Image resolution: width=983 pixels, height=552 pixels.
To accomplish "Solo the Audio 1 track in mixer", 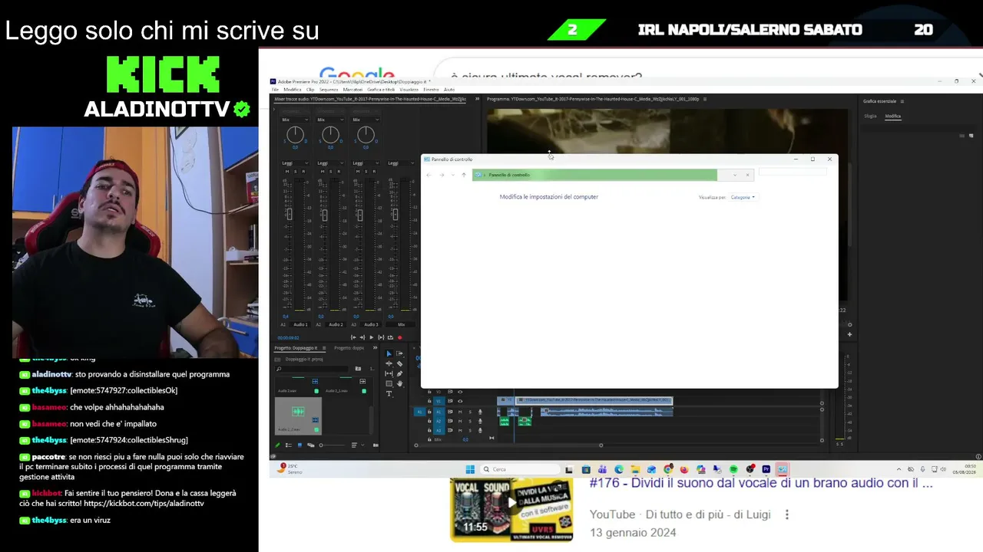I will click(295, 171).
